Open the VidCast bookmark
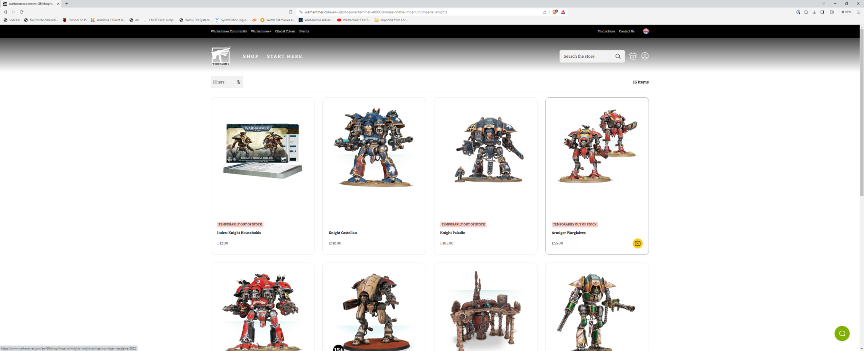This screenshot has height=351, width=864. (x=12, y=20)
